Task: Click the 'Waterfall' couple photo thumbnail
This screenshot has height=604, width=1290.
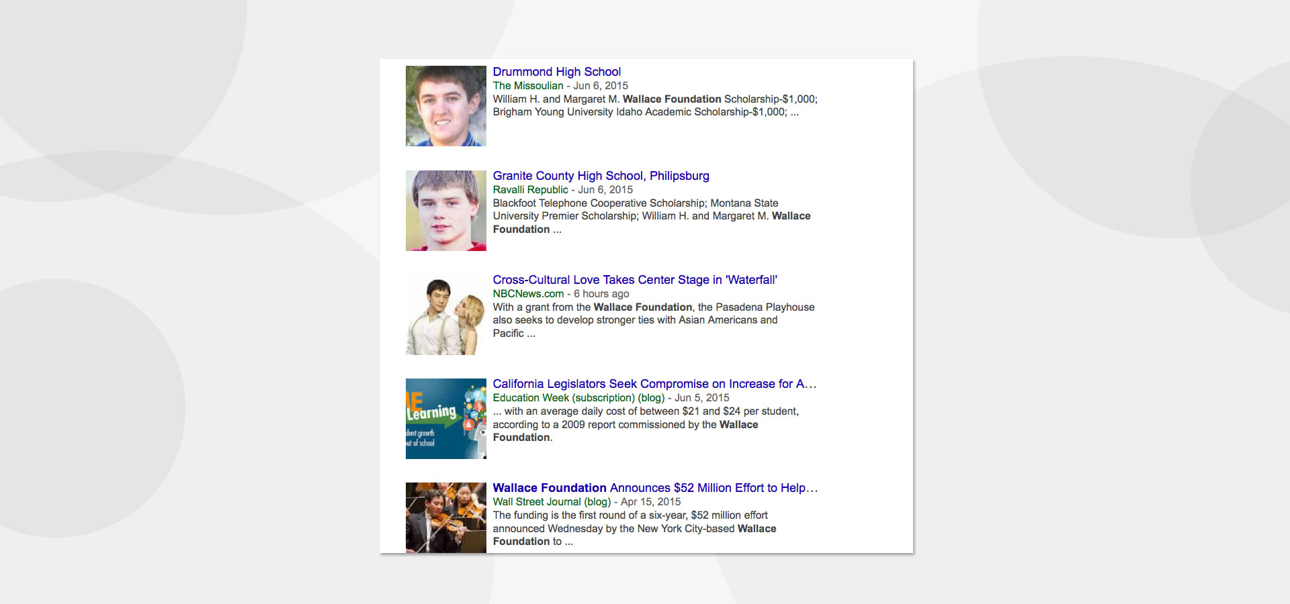Action: pyautogui.click(x=445, y=315)
